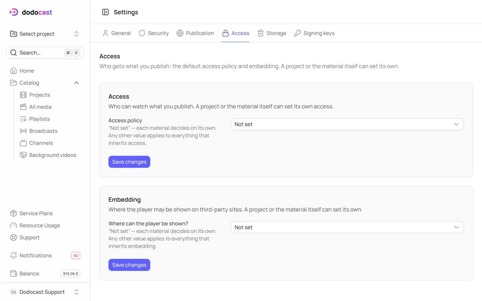Click the Notifications bell icon
482x301 pixels.
(x=14, y=256)
